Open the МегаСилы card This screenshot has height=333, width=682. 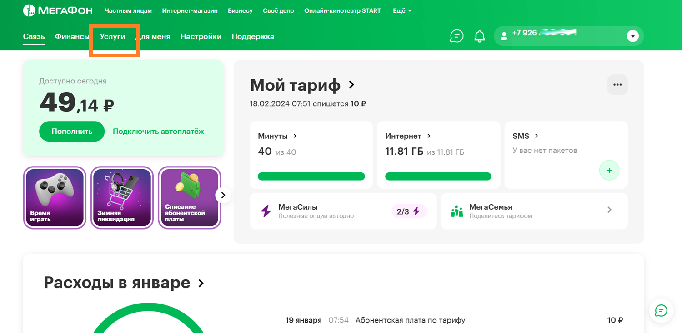point(343,211)
